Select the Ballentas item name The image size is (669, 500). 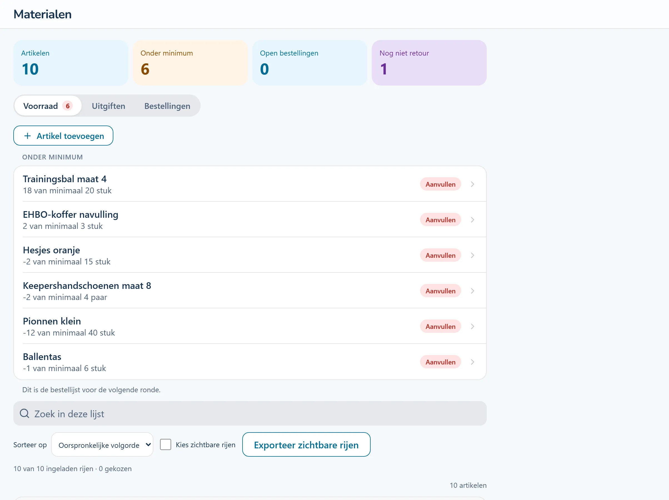(x=42, y=357)
